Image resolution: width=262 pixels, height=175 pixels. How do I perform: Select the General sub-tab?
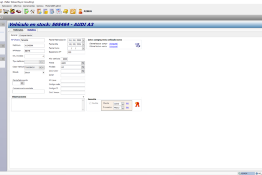pyautogui.click(x=14, y=35)
